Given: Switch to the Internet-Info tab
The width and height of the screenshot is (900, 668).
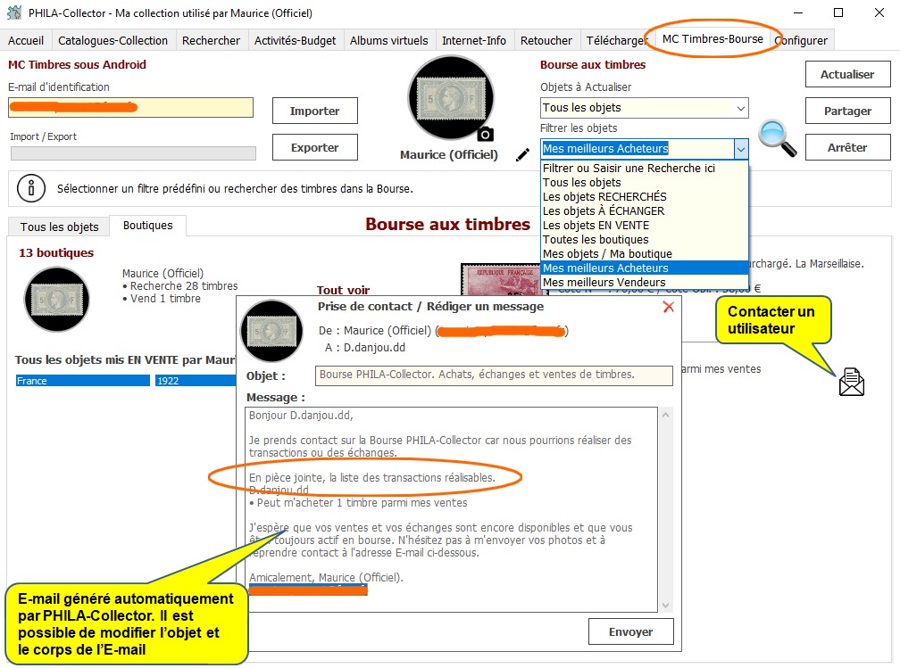Looking at the screenshot, I should [x=474, y=41].
